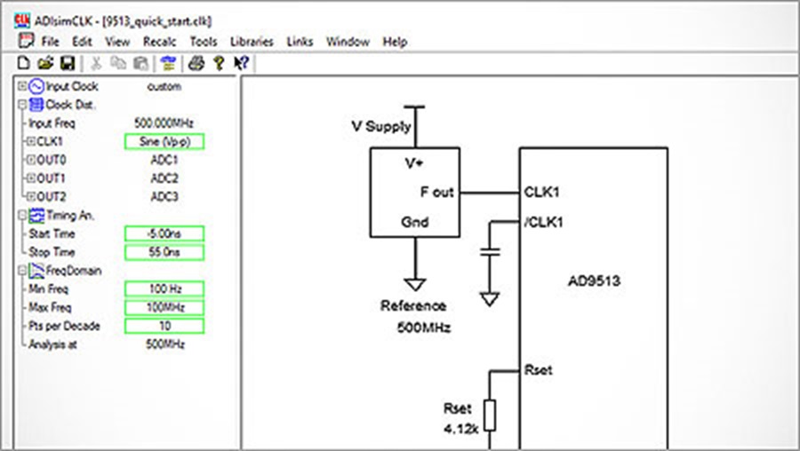The height and width of the screenshot is (451, 800).
Task: Click the Print toolbar icon
Action: (x=196, y=63)
